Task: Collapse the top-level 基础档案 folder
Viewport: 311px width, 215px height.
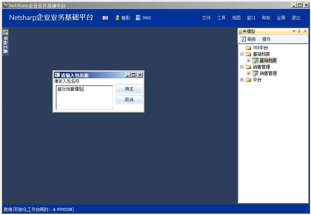Action: click(x=242, y=54)
